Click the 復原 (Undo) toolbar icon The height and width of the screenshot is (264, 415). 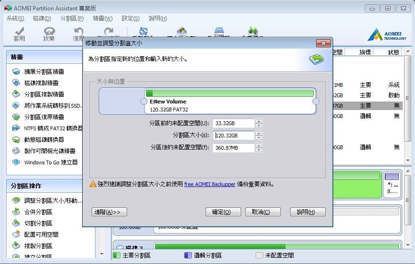click(x=78, y=34)
